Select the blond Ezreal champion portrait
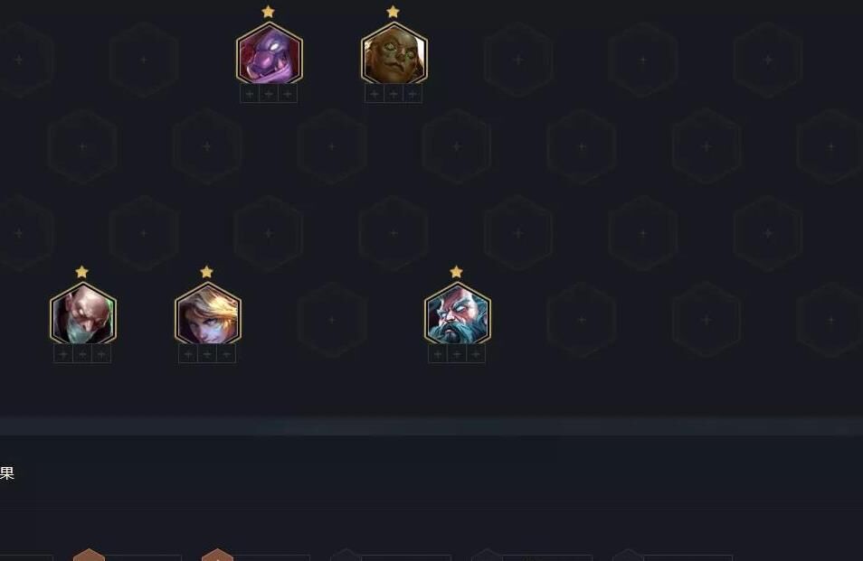Image resolution: width=863 pixels, height=561 pixels. 208,314
